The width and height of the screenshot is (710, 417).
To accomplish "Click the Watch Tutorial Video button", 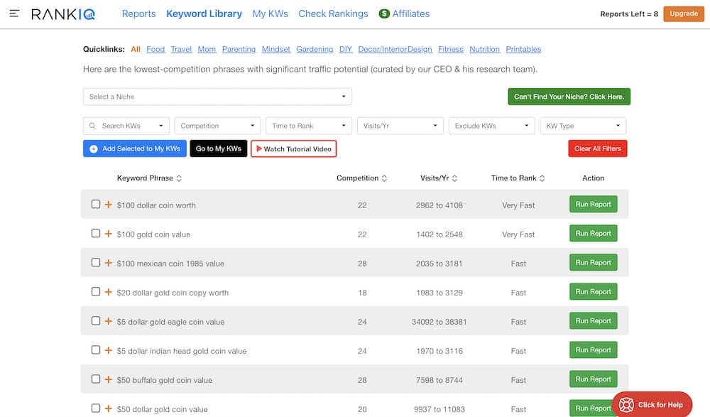I will pos(293,148).
